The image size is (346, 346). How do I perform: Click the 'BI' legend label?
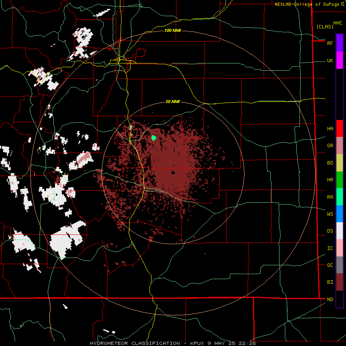point(330,282)
